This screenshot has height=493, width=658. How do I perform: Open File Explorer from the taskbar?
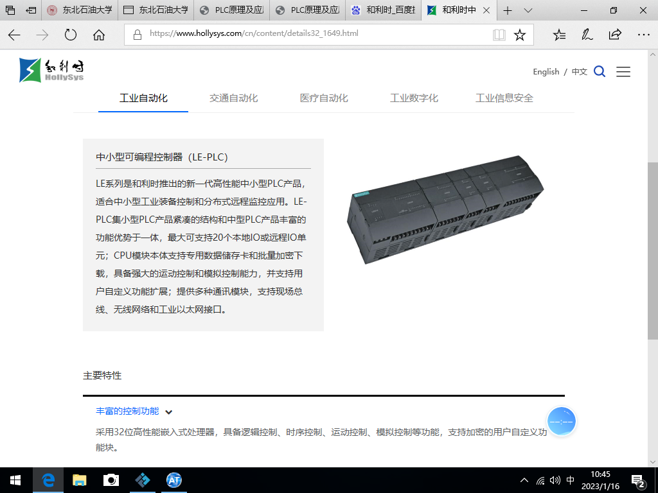(x=79, y=480)
